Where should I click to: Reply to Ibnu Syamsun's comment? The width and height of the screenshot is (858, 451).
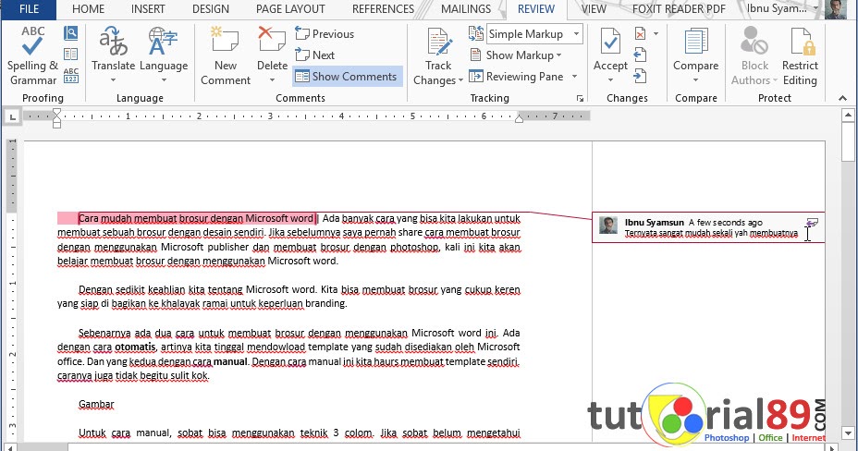813,223
